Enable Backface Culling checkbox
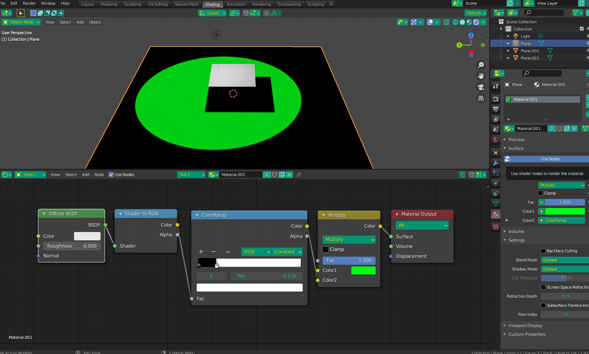The image size is (589, 354). pyautogui.click(x=543, y=251)
